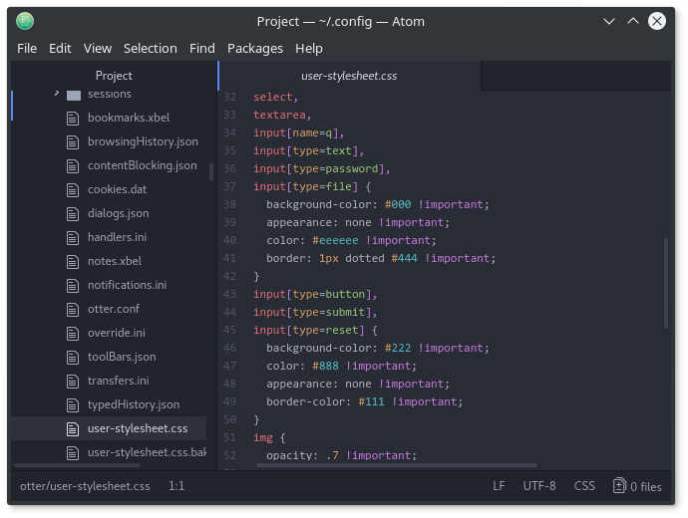Click the editor vertical scrollbar thumb

666,283
